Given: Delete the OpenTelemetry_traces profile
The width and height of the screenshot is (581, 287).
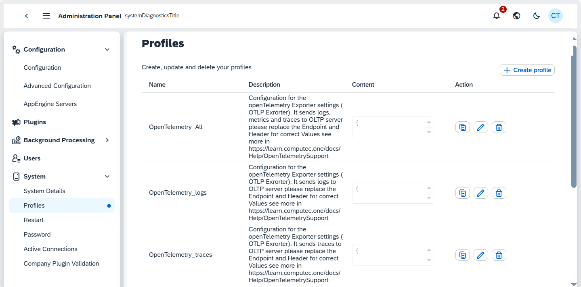Looking at the screenshot, I should pos(499,255).
